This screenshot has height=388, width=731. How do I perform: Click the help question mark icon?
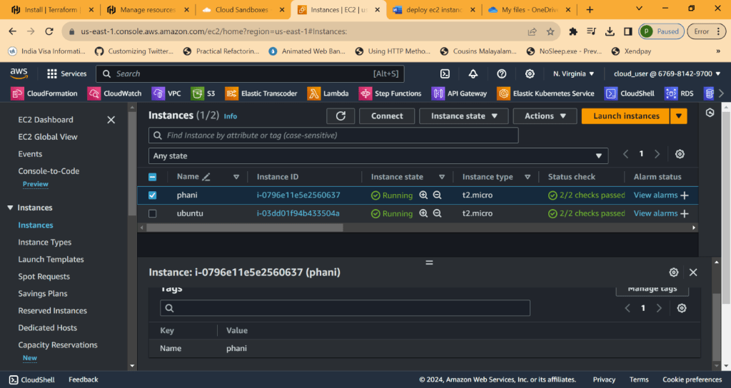(x=501, y=73)
